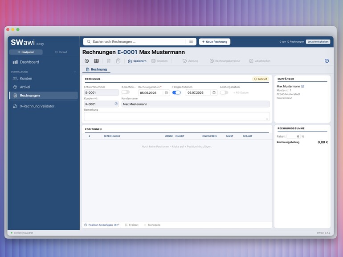Click the circled X close-record icon
The image size is (343, 257).
pyautogui.click(x=86, y=61)
